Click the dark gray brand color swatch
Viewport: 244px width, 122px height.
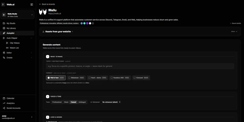pos(93,24)
